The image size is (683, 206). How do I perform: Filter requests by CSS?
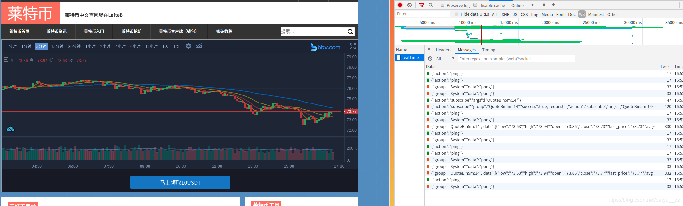tap(524, 14)
